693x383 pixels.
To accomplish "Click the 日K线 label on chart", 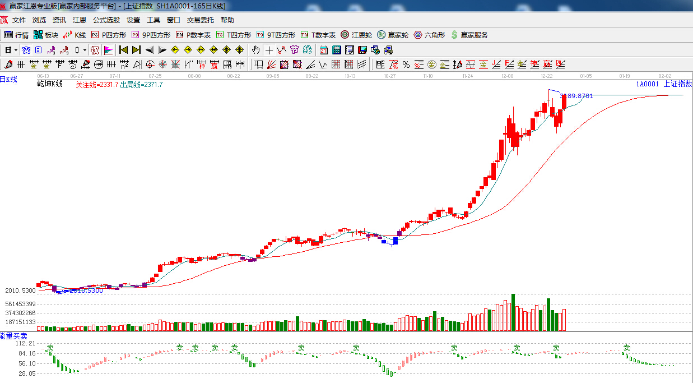I will click(9, 80).
